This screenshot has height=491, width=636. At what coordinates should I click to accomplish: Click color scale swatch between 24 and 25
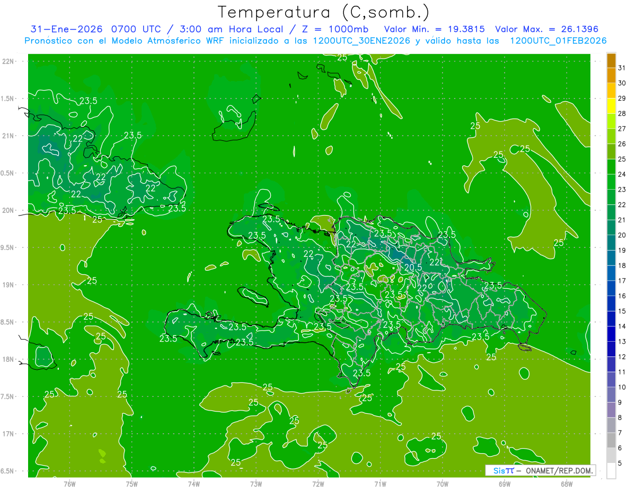point(611,167)
